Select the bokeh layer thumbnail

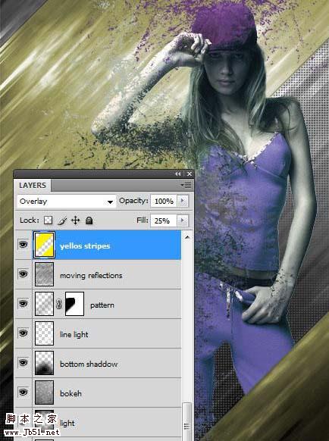tap(44, 393)
